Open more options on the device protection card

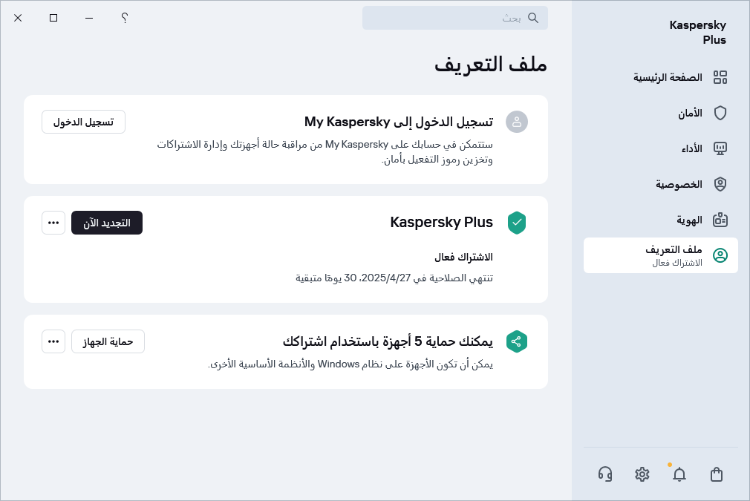[53, 341]
